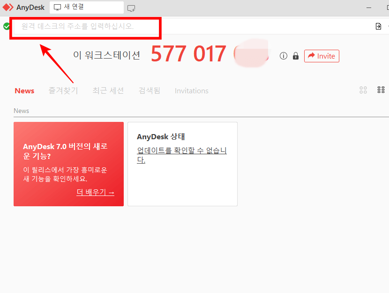This screenshot has height=293, width=389.
Task: Click the update status link in AnyDesk 상태
Action: pos(181,150)
